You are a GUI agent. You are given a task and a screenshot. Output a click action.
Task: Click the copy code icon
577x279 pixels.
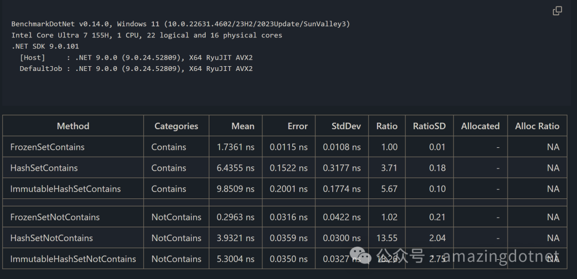pos(557,11)
